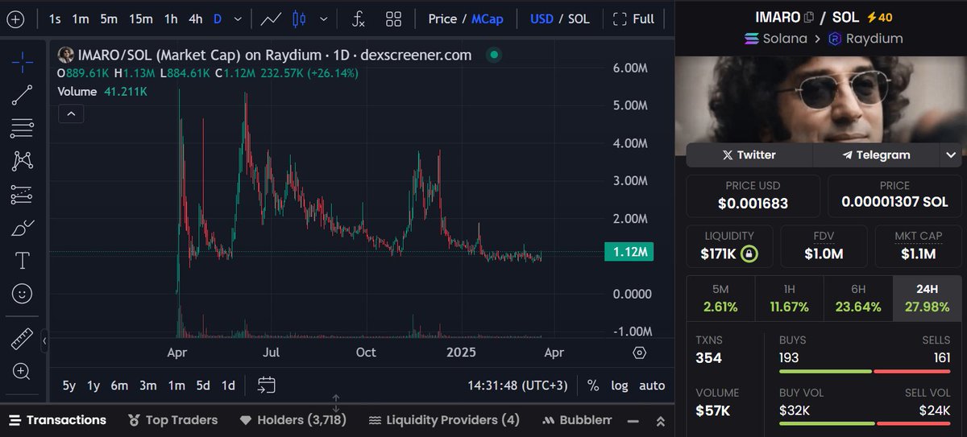Click the green market status dot
The height and width of the screenshot is (437, 967).
click(x=495, y=55)
